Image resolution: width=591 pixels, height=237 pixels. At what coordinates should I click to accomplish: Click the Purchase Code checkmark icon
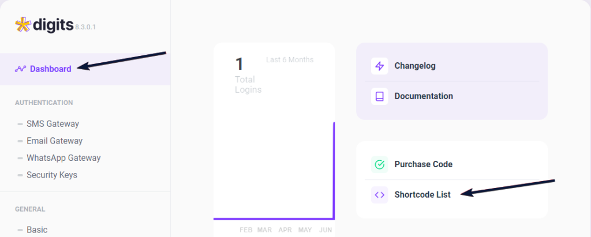tap(379, 165)
